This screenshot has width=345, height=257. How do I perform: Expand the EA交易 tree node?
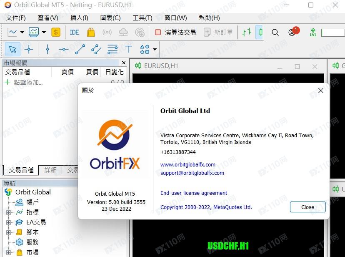click(x=8, y=222)
